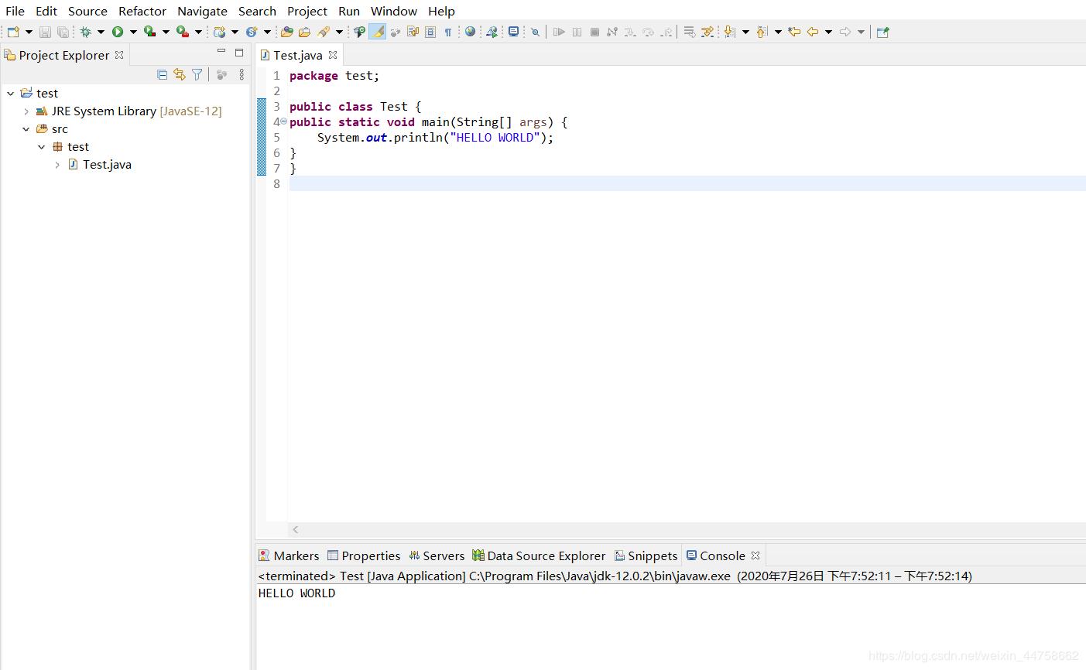Screen dimensions: 1086x670
Task: Click the Debug bug icon
Action: (x=85, y=32)
